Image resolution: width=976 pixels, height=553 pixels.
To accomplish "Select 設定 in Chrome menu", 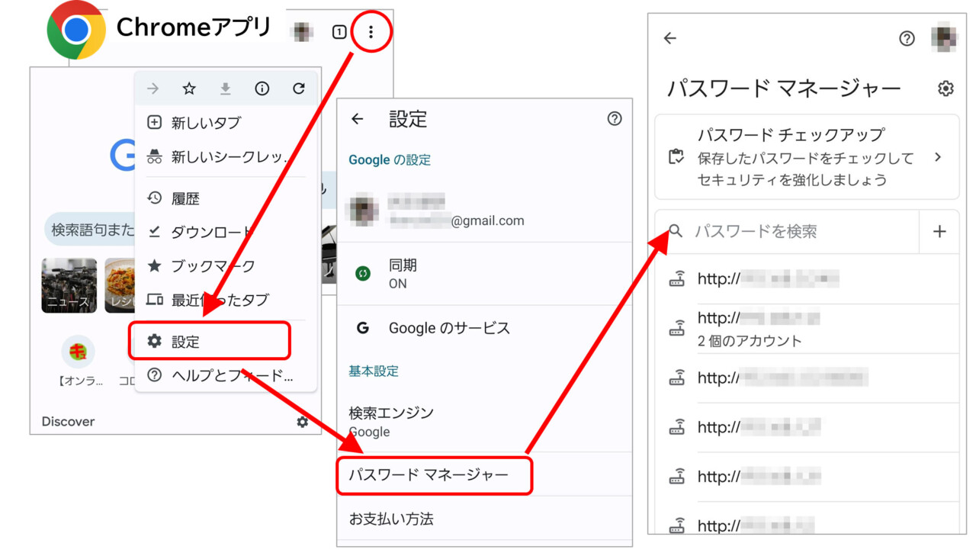I will tap(210, 341).
